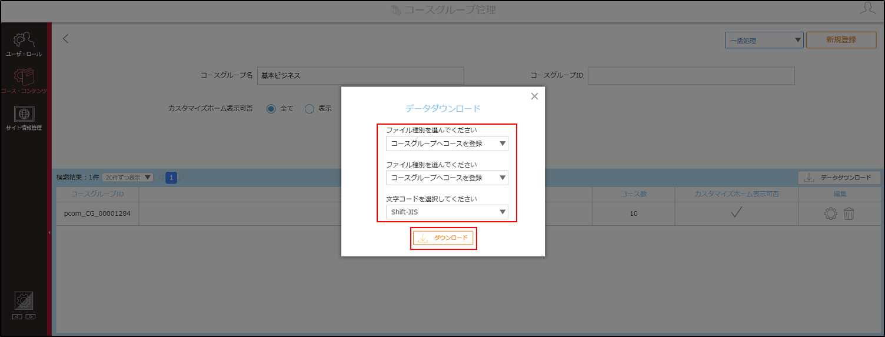Click the orange ダウンロード button
This screenshot has width=885, height=337.
coord(443,238)
